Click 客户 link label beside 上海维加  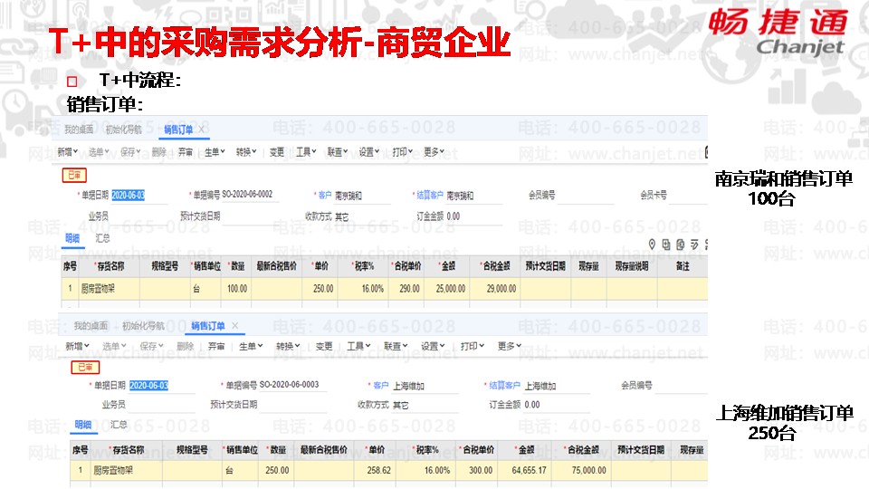(381, 386)
